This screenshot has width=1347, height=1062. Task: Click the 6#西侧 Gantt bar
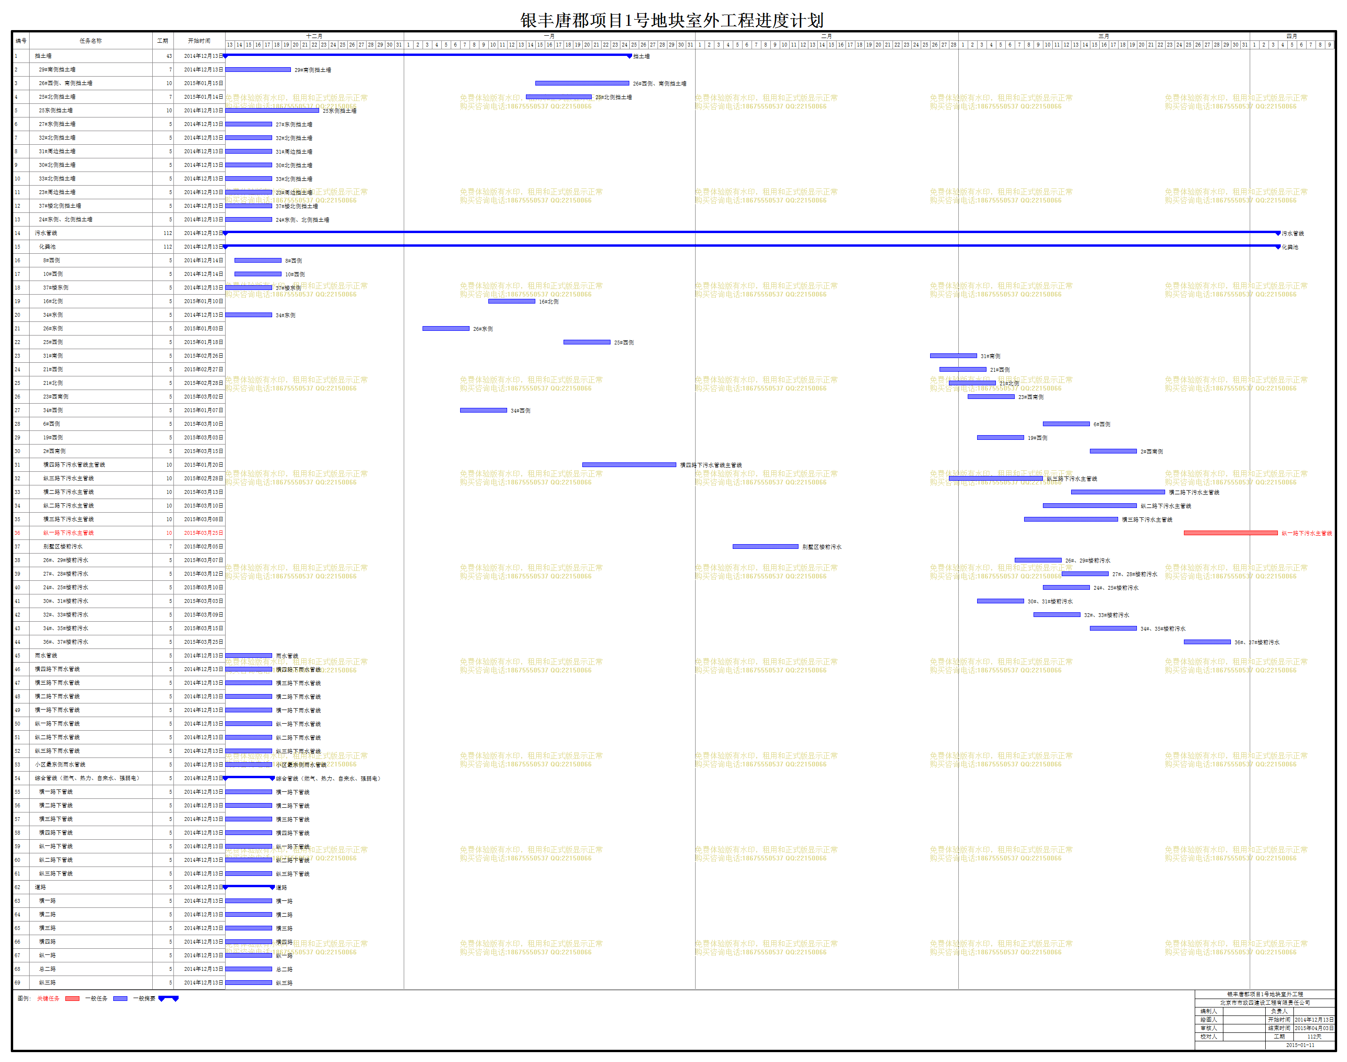click(1066, 424)
